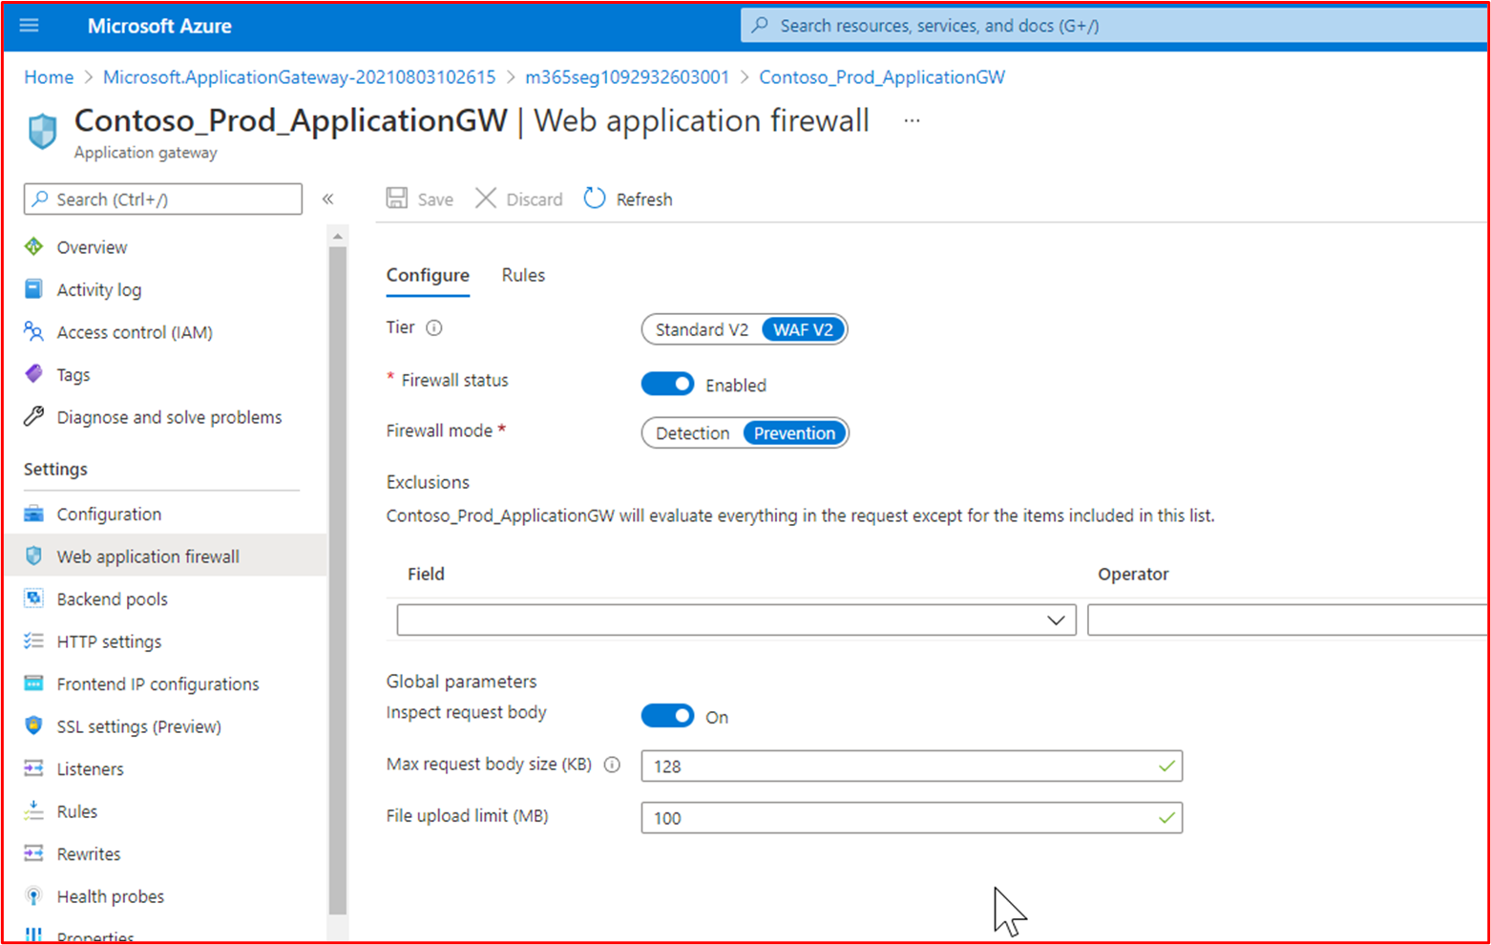This screenshot has width=1491, height=945.
Task: Open Microsoft.ApplicationGateway-20210803102615 breadcrumb
Action: coord(299,77)
